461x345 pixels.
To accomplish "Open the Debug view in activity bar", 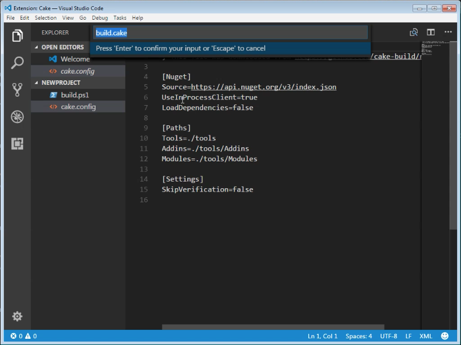I will 17,117.
